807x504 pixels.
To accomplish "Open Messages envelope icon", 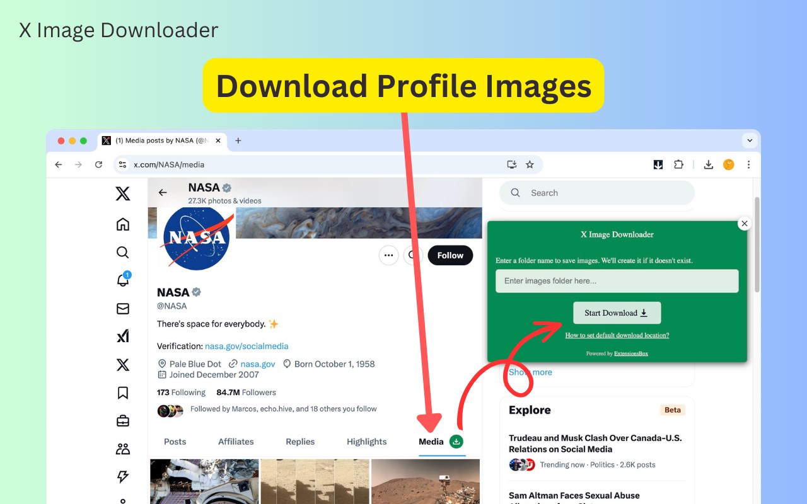I will tap(123, 309).
